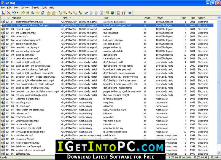Click the second playlist folder icon
This screenshot has width=221, height=160.
pos(54,13)
